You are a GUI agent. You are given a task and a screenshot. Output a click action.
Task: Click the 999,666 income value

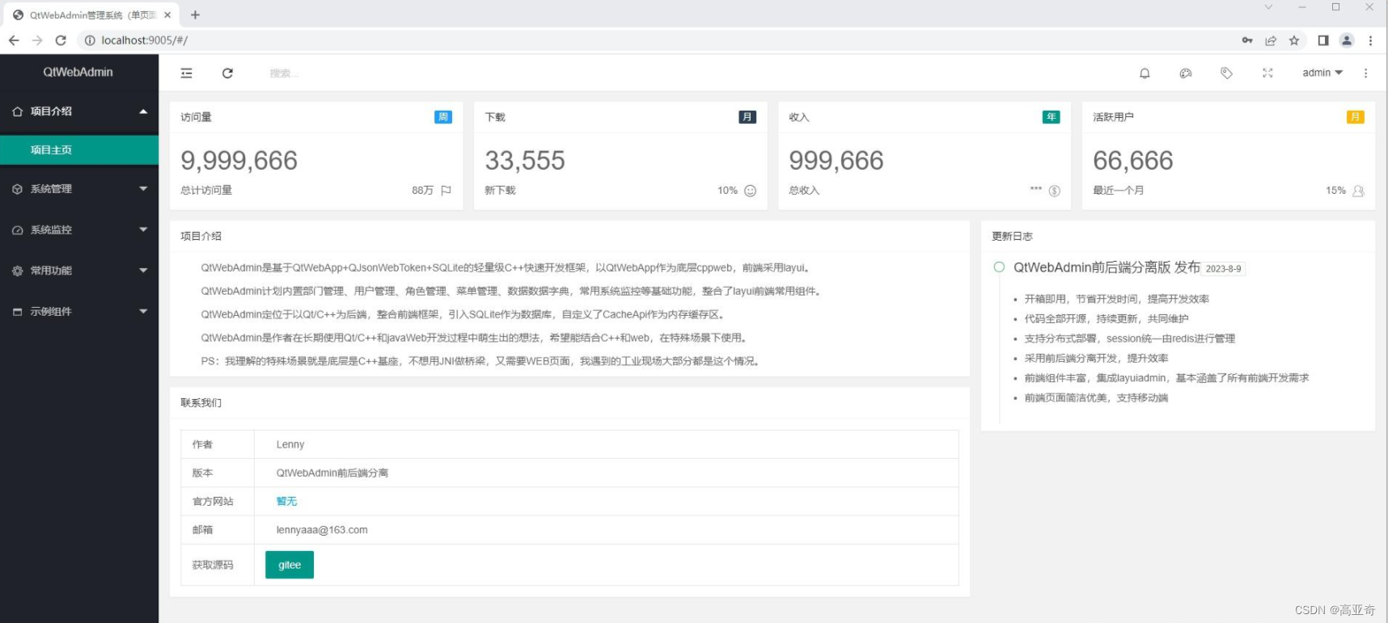(836, 161)
